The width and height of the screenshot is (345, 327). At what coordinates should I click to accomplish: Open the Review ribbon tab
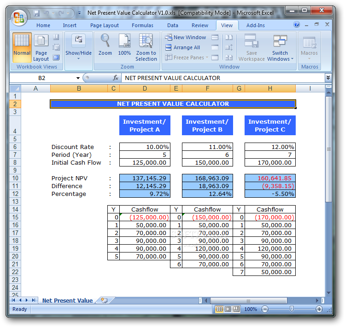(x=200, y=25)
